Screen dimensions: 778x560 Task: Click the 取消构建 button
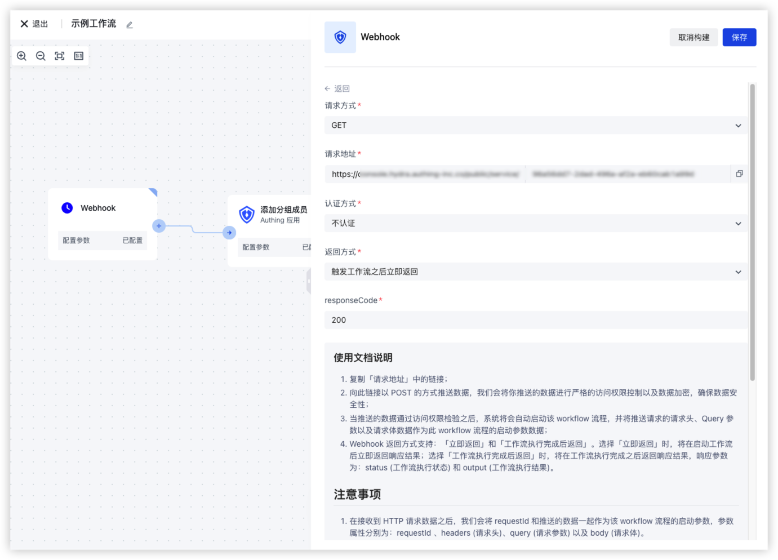pyautogui.click(x=693, y=38)
